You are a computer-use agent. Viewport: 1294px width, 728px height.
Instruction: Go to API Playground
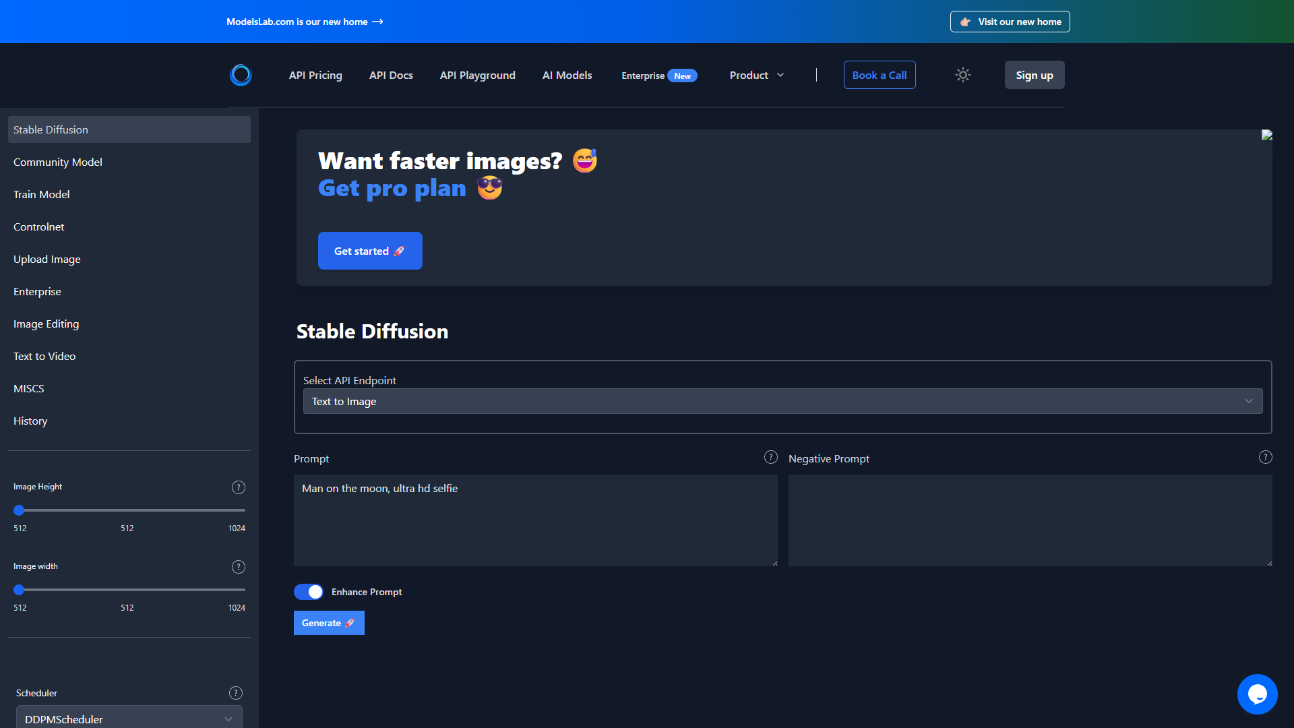478,75
